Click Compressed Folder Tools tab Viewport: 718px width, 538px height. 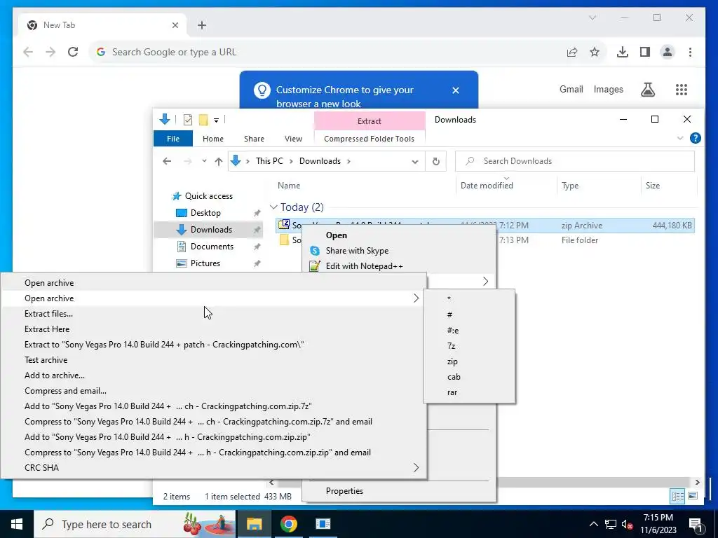369,139
